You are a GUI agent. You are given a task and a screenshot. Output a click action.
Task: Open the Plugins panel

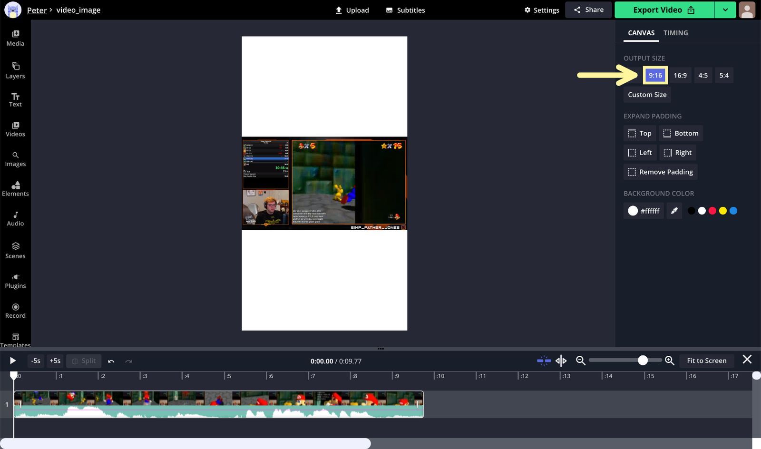(x=15, y=281)
